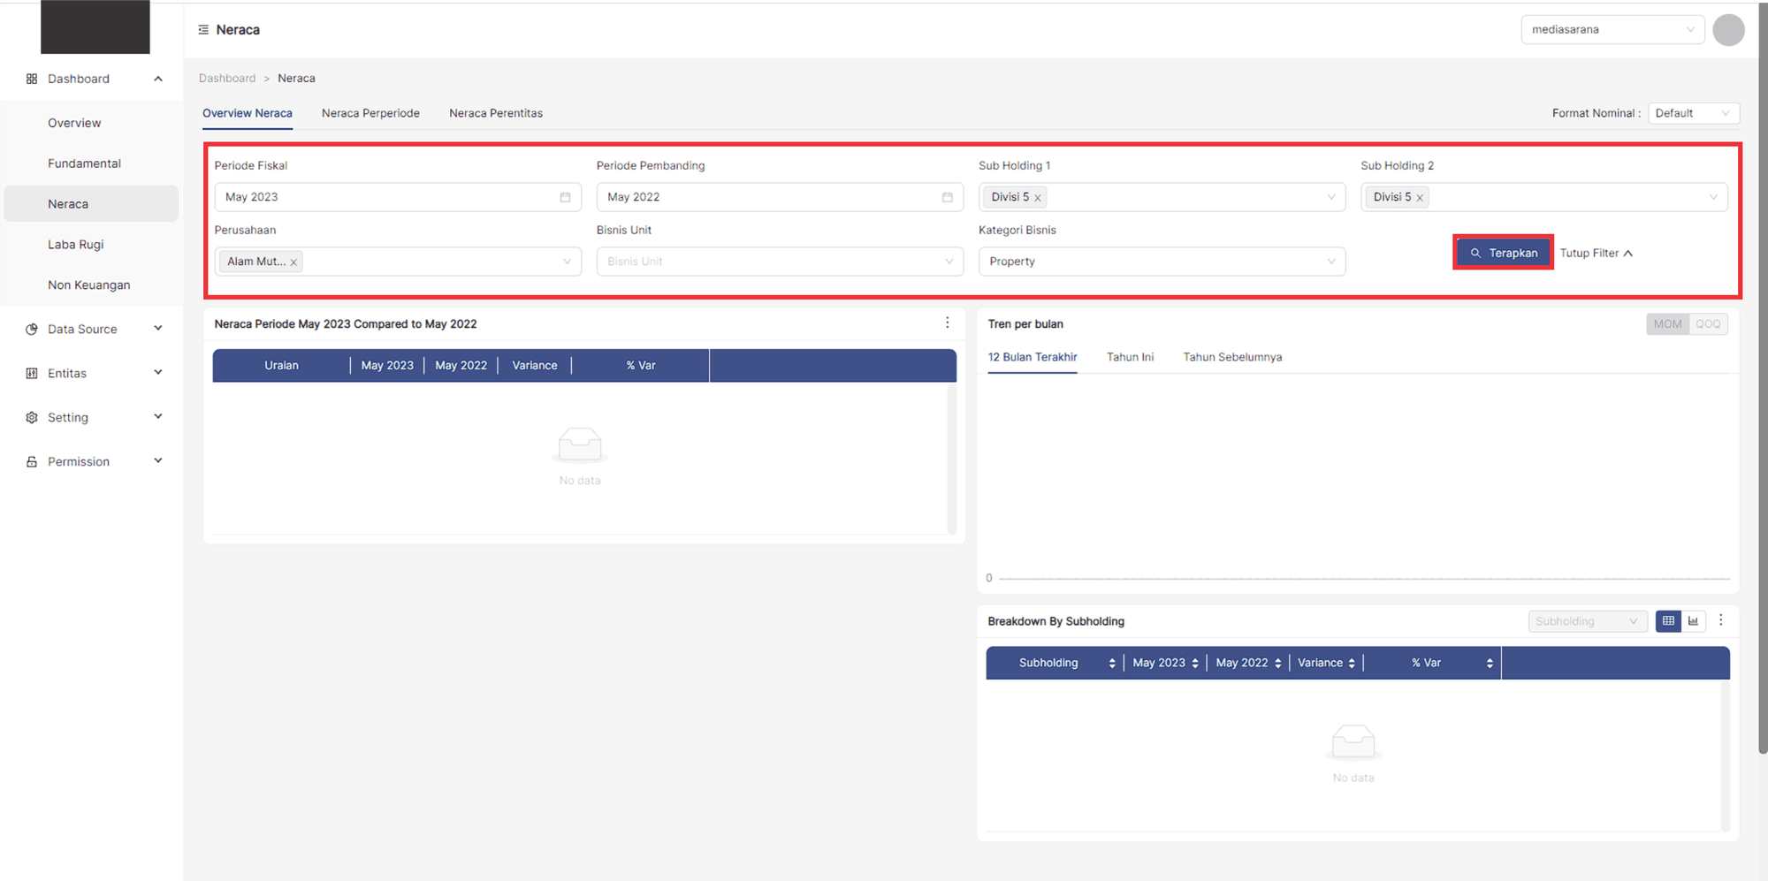Open the Kategori Bisnis Property dropdown
This screenshot has height=881, width=1768.
pos(1161,262)
